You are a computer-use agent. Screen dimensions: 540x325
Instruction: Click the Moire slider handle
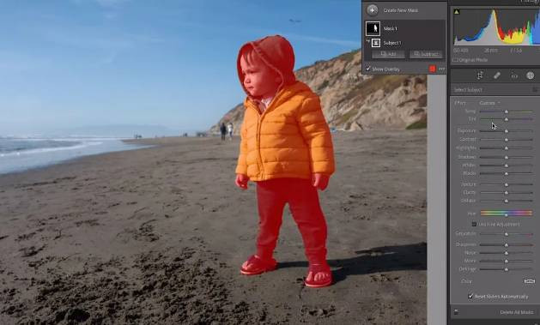coord(507,261)
